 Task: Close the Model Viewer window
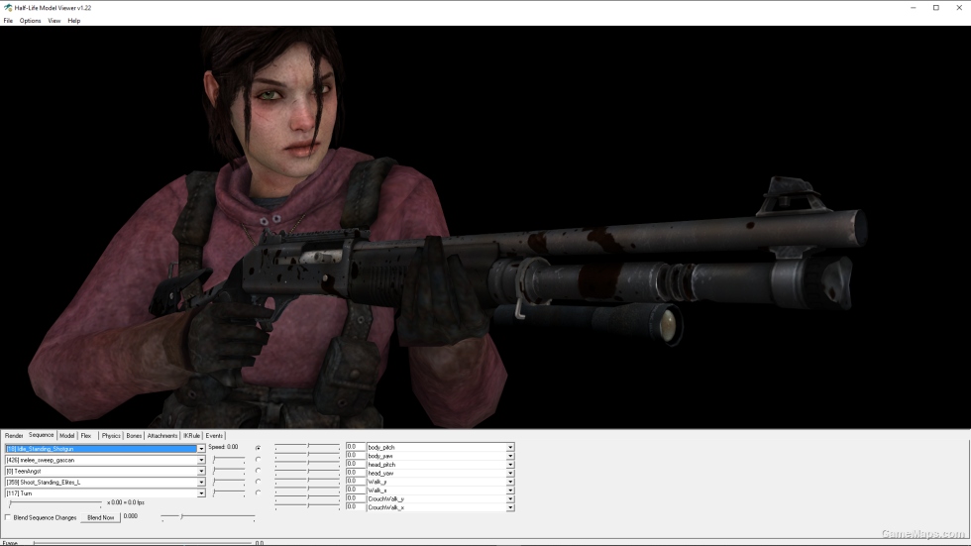tap(959, 8)
